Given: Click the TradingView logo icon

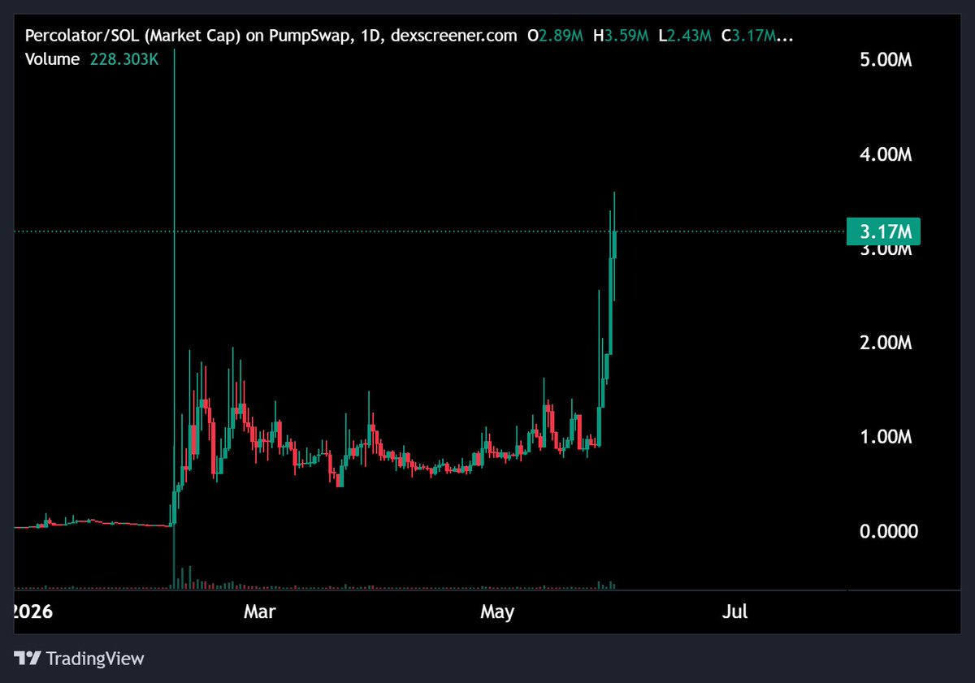Looking at the screenshot, I should [x=28, y=658].
